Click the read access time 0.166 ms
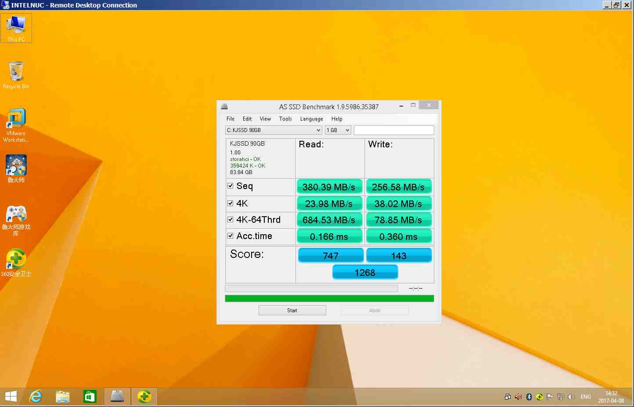 click(x=329, y=236)
